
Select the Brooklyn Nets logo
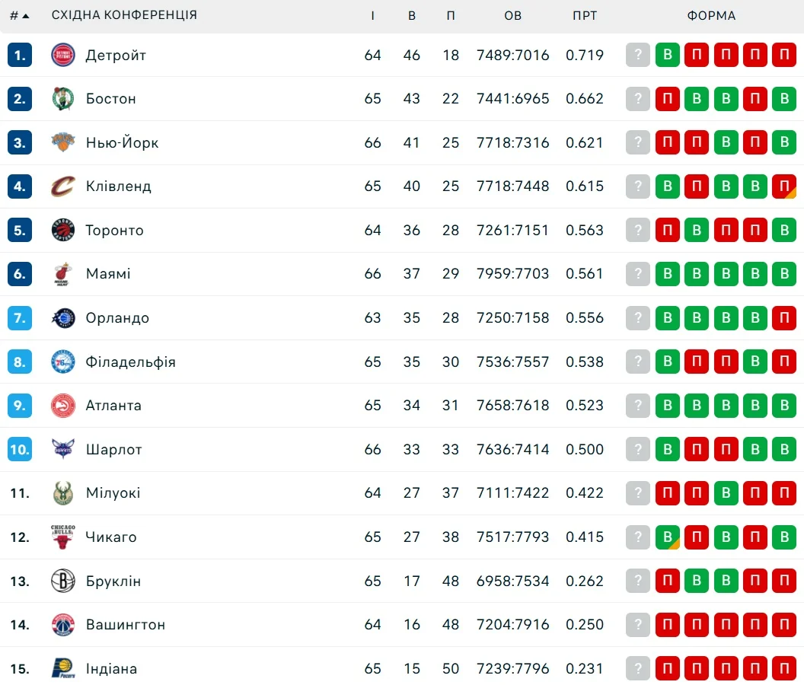pyautogui.click(x=63, y=581)
